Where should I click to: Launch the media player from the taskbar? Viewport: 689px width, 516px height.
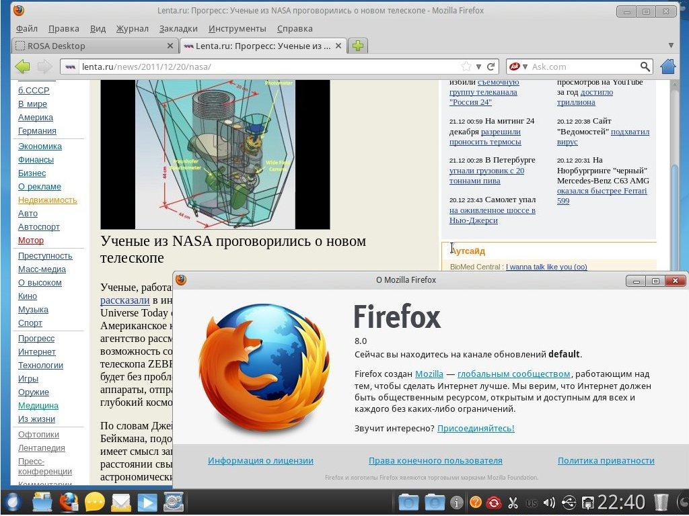(x=147, y=503)
